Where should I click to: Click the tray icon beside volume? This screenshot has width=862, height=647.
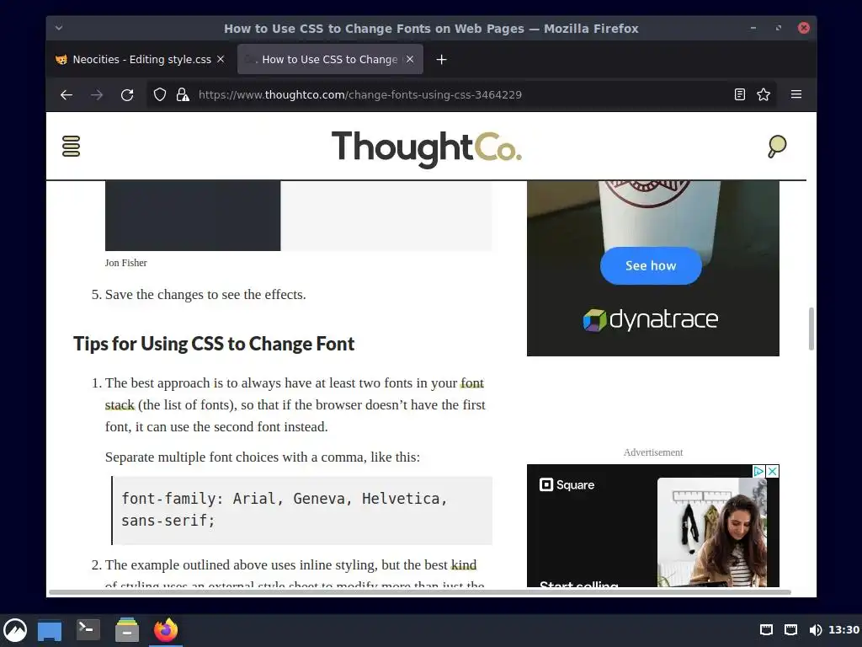791,630
